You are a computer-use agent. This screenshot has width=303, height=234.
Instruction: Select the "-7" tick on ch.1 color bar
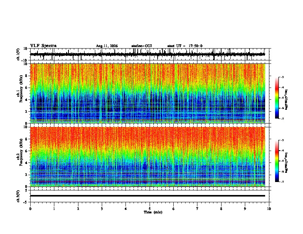click(282, 119)
